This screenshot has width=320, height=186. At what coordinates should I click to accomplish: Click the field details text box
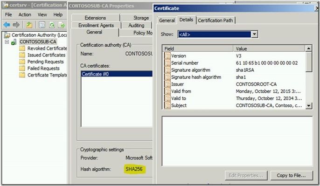coord(237,141)
